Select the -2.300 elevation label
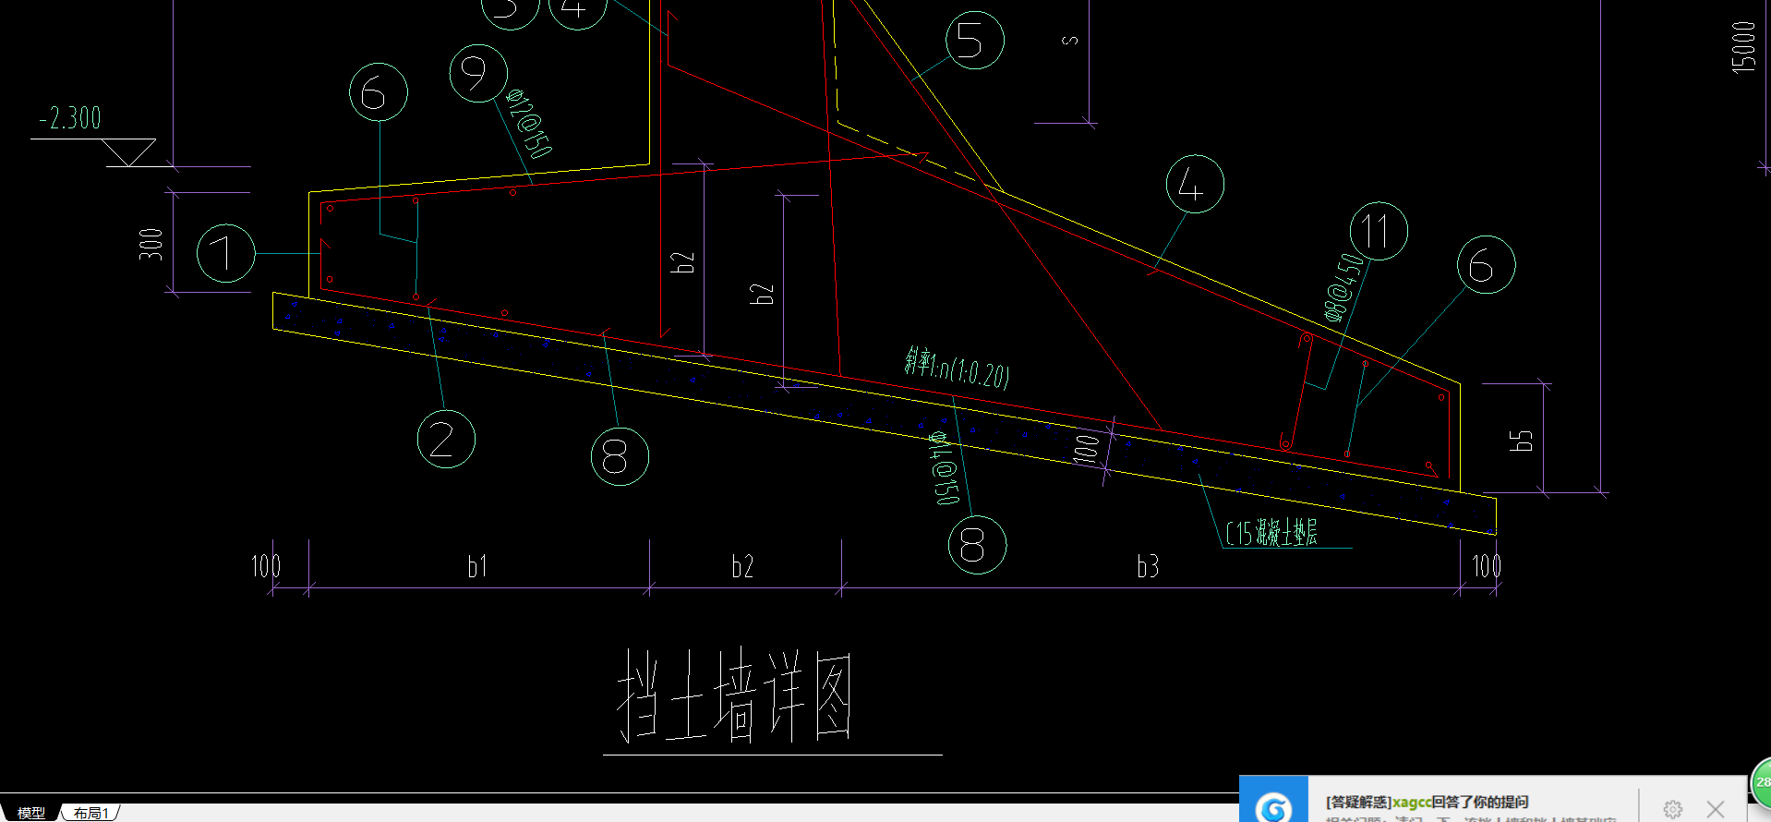 (x=70, y=118)
